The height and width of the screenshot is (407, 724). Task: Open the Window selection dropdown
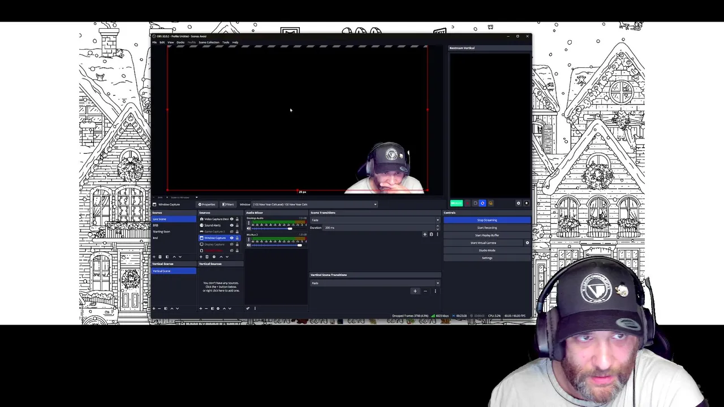(x=314, y=204)
